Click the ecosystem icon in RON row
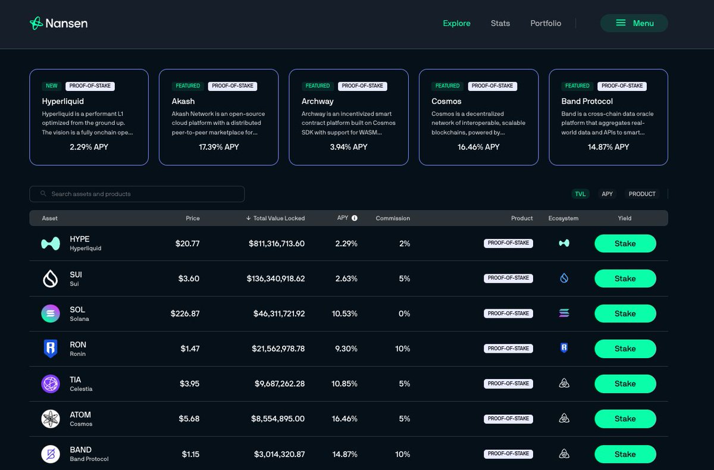Screen dimensions: 714x470 tap(564, 349)
